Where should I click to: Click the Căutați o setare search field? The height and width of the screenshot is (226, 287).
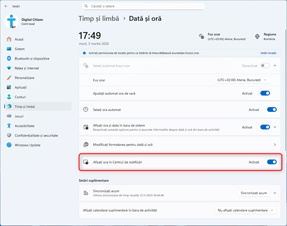143,6
